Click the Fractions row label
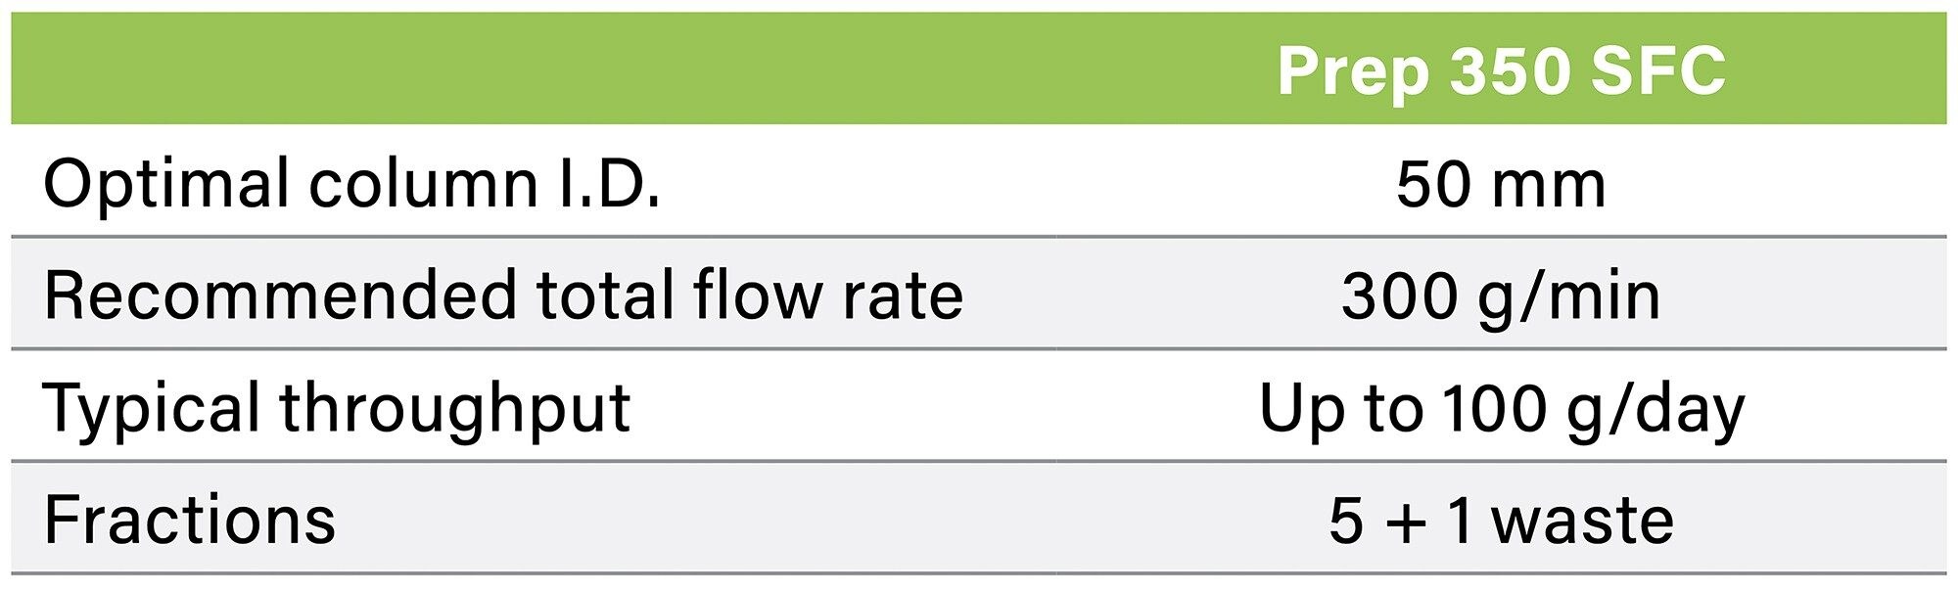 [190, 520]
